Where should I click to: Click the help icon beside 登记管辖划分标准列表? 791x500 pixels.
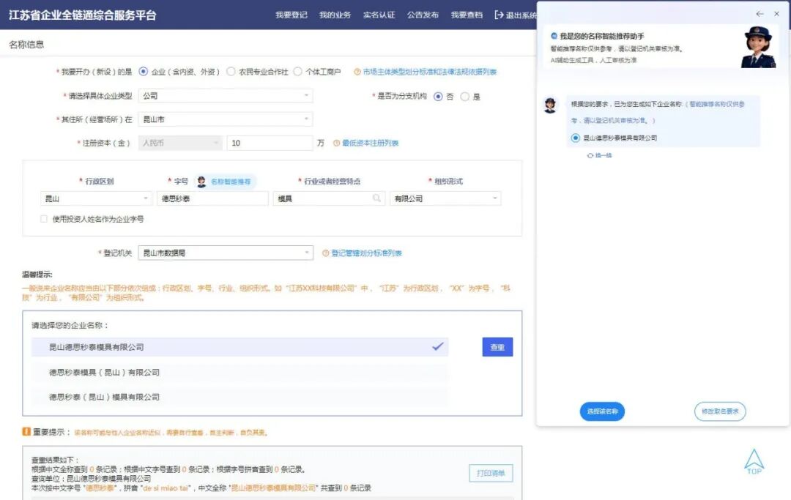pos(326,253)
